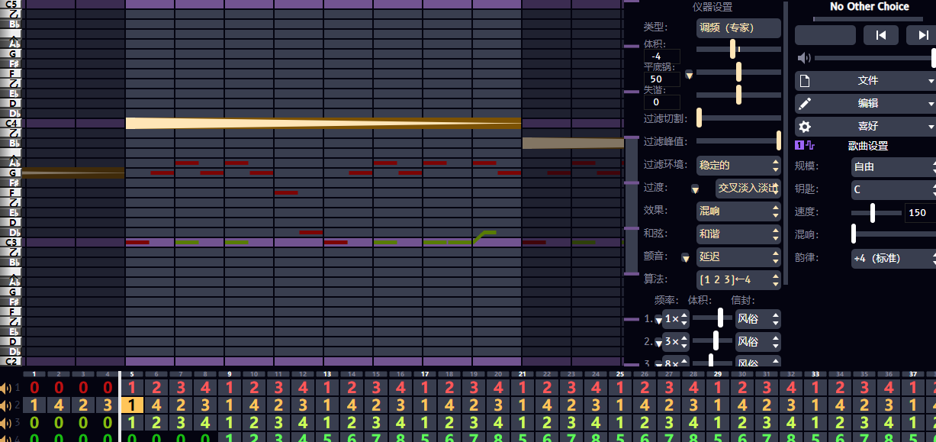Open the 规模 scale dropdown showing 自由
The image size is (936, 442).
[893, 166]
